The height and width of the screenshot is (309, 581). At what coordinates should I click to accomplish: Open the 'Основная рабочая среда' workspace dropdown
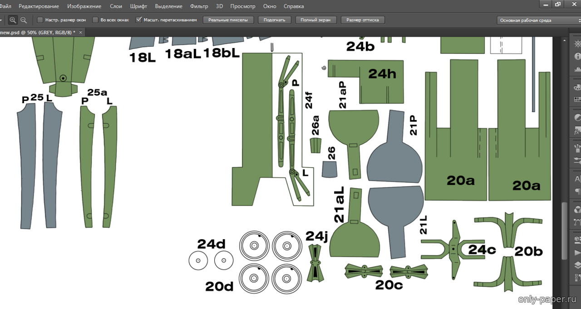(539, 20)
